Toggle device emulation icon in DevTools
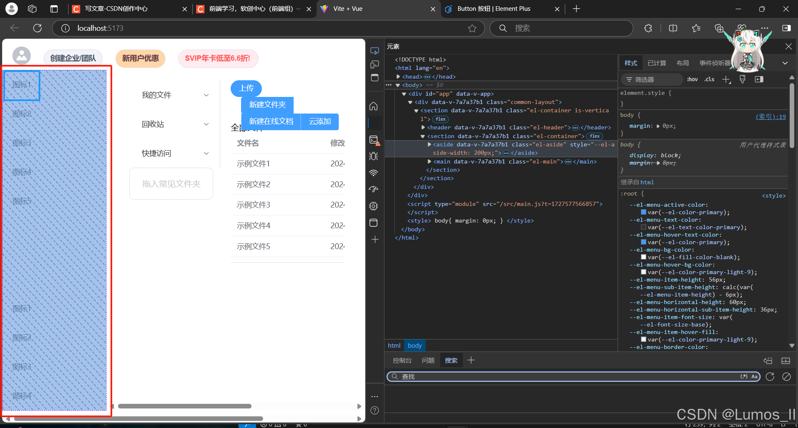 click(x=374, y=64)
